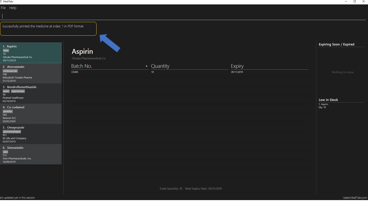
Task: Click the Nothing to show placeholder
Action: [x=343, y=72]
